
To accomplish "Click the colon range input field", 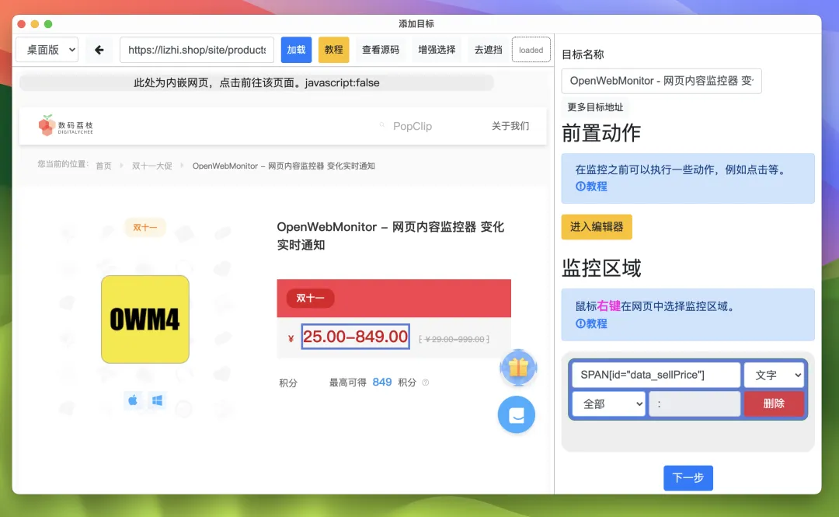I will tap(695, 404).
